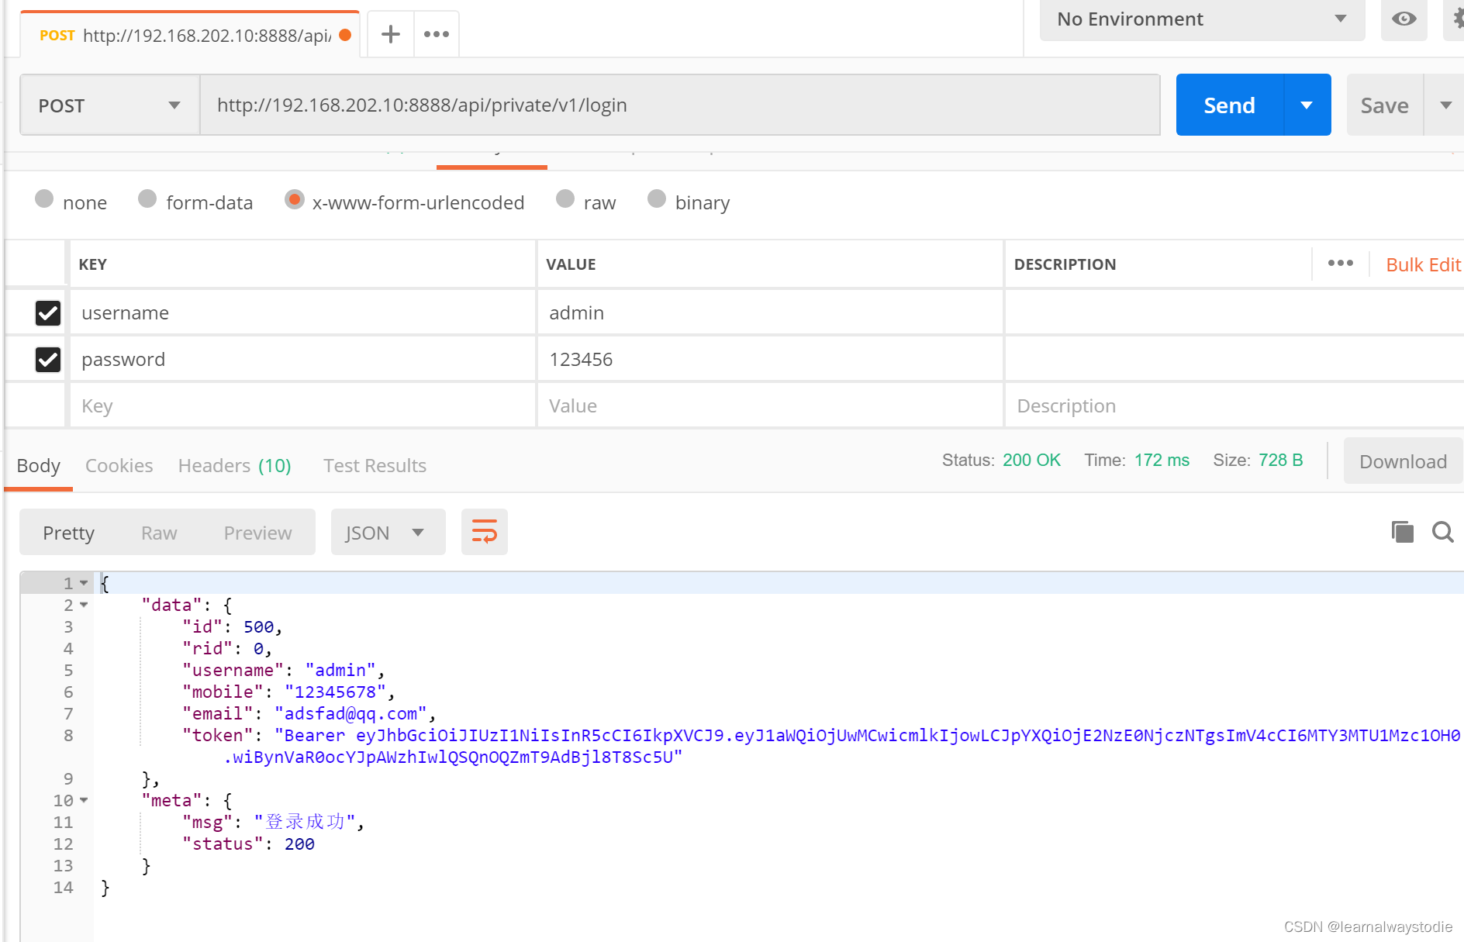Collapse the data object at line 2

pos(85,605)
